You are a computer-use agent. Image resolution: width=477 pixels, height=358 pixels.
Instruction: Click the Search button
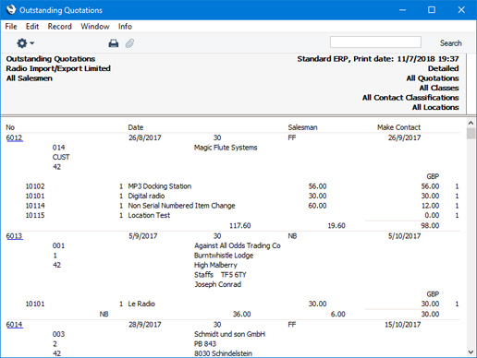450,43
